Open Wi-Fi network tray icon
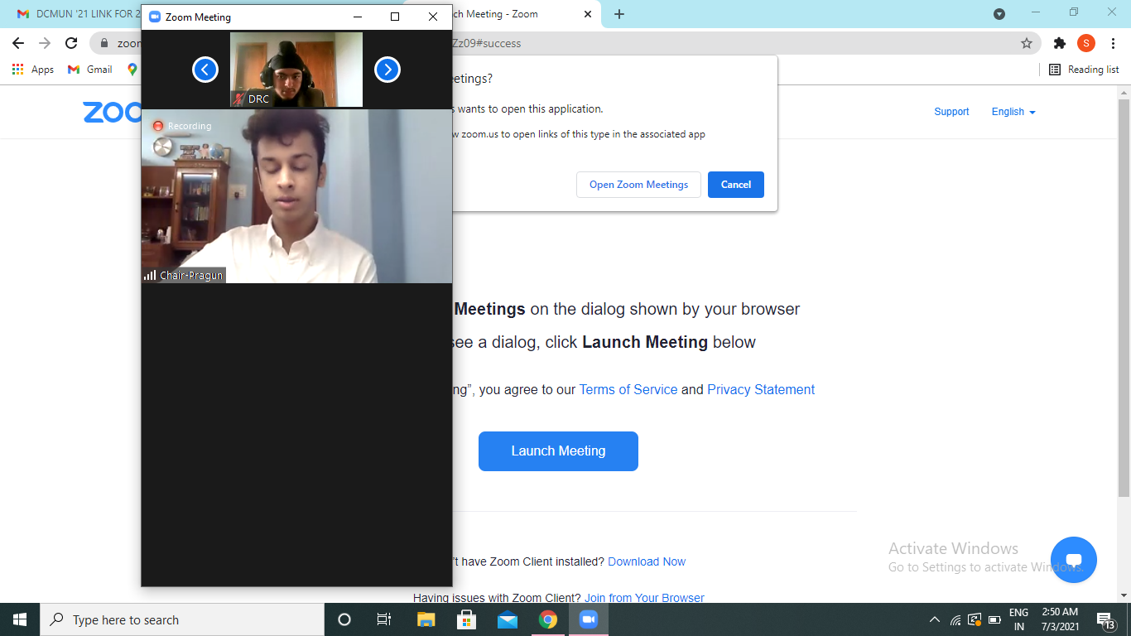 pyautogui.click(x=955, y=619)
